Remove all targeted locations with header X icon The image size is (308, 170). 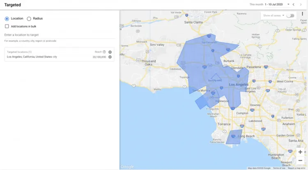point(110,52)
